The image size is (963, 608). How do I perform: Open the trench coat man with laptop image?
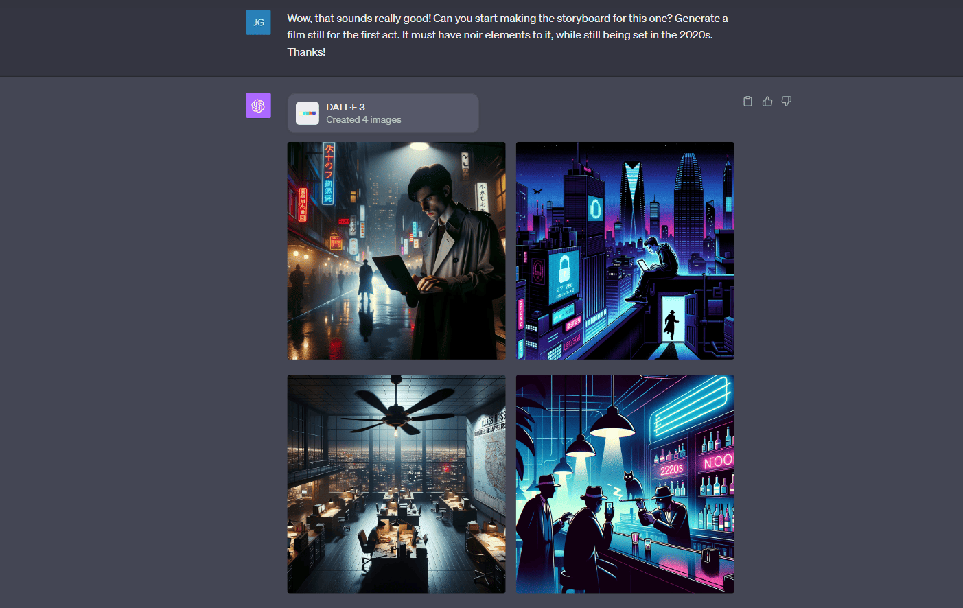coord(396,250)
